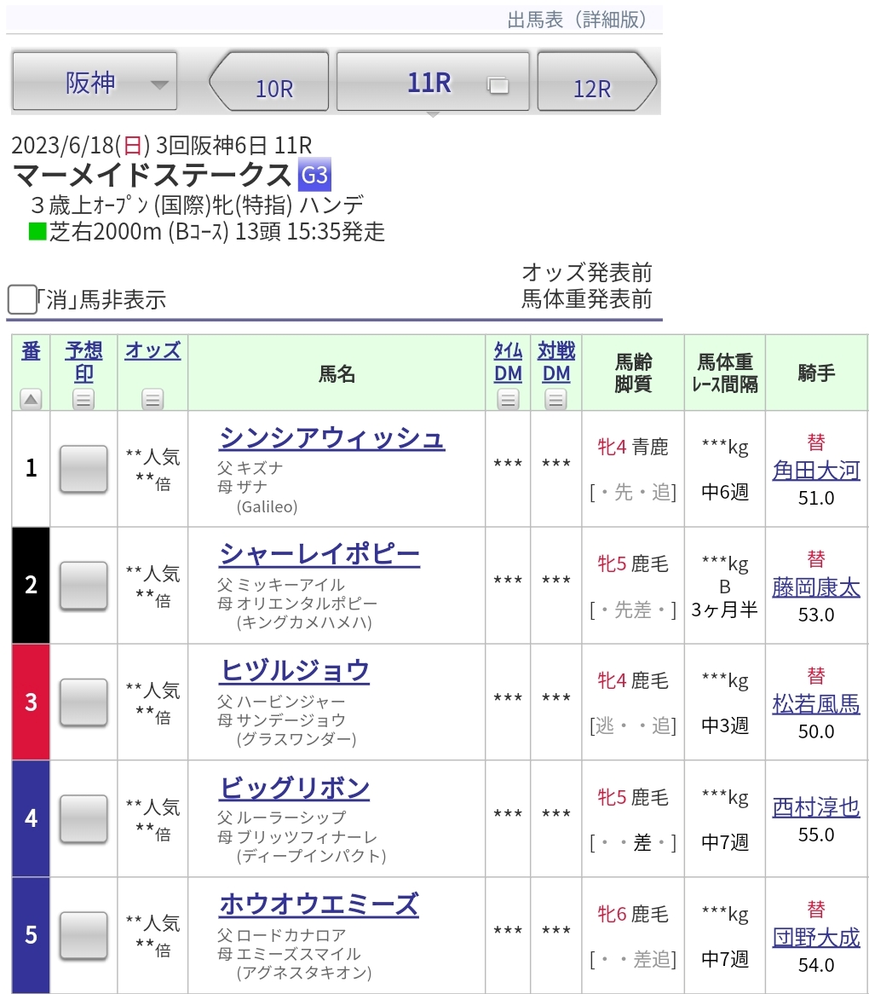Set prediction mark for horse 3 ヒヅルジョウ
This screenshot has width=869, height=994.
pyautogui.click(x=83, y=702)
